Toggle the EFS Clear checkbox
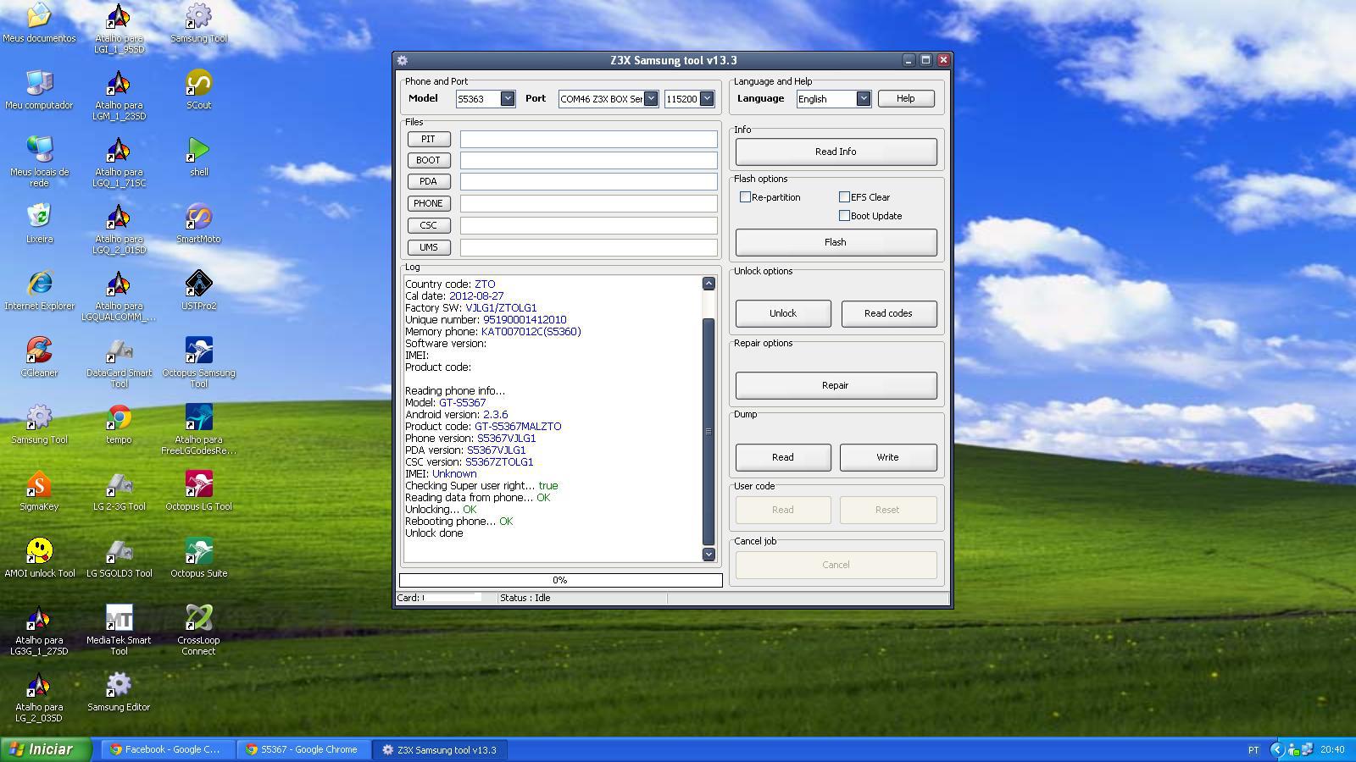The width and height of the screenshot is (1356, 762). (844, 196)
